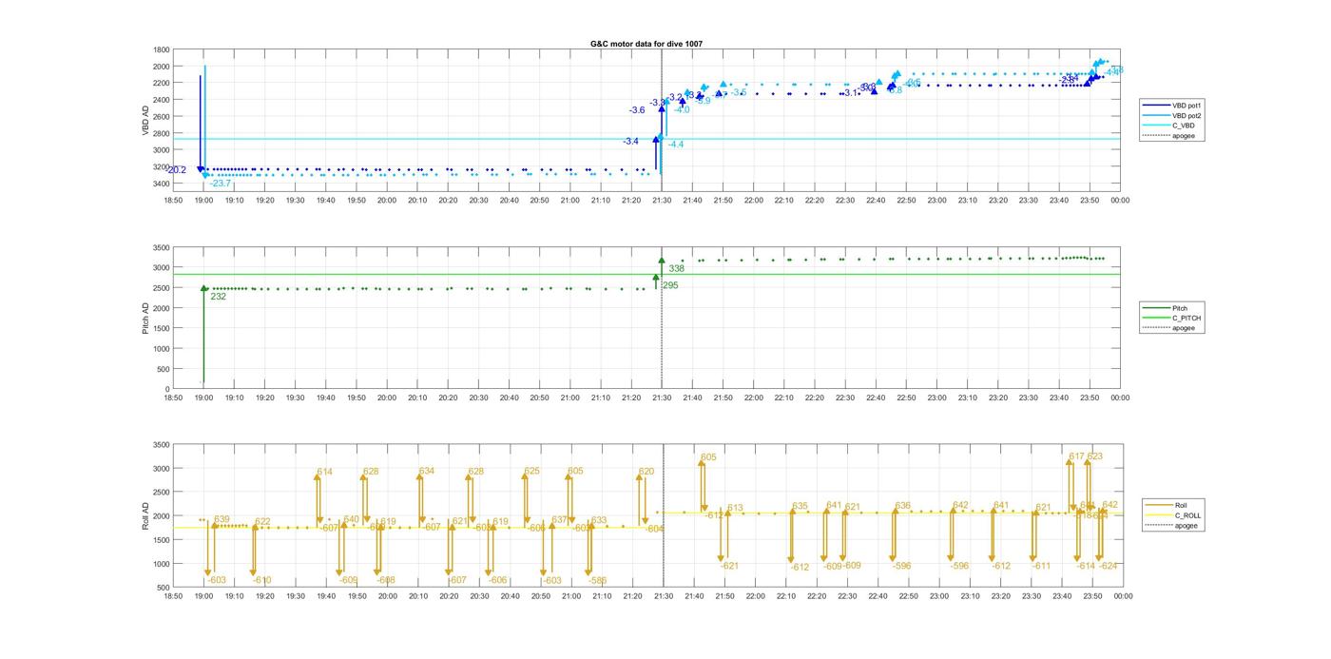Image resolution: width=1331 pixels, height=659 pixels.
Task: Click "apogee" in the Pitch legend
Action: click(1184, 328)
